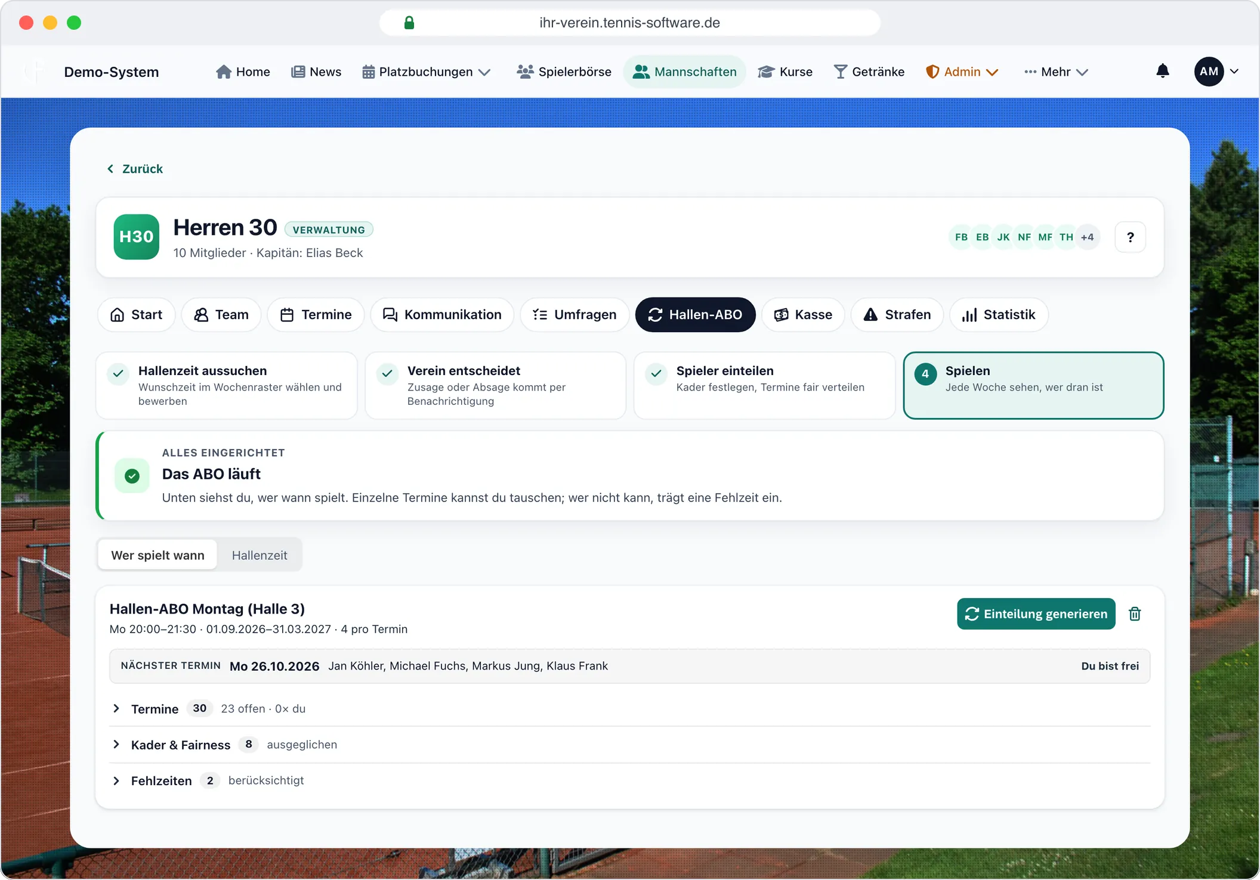This screenshot has width=1260, height=880.
Task: Switch to the Start tab
Action: (x=136, y=315)
